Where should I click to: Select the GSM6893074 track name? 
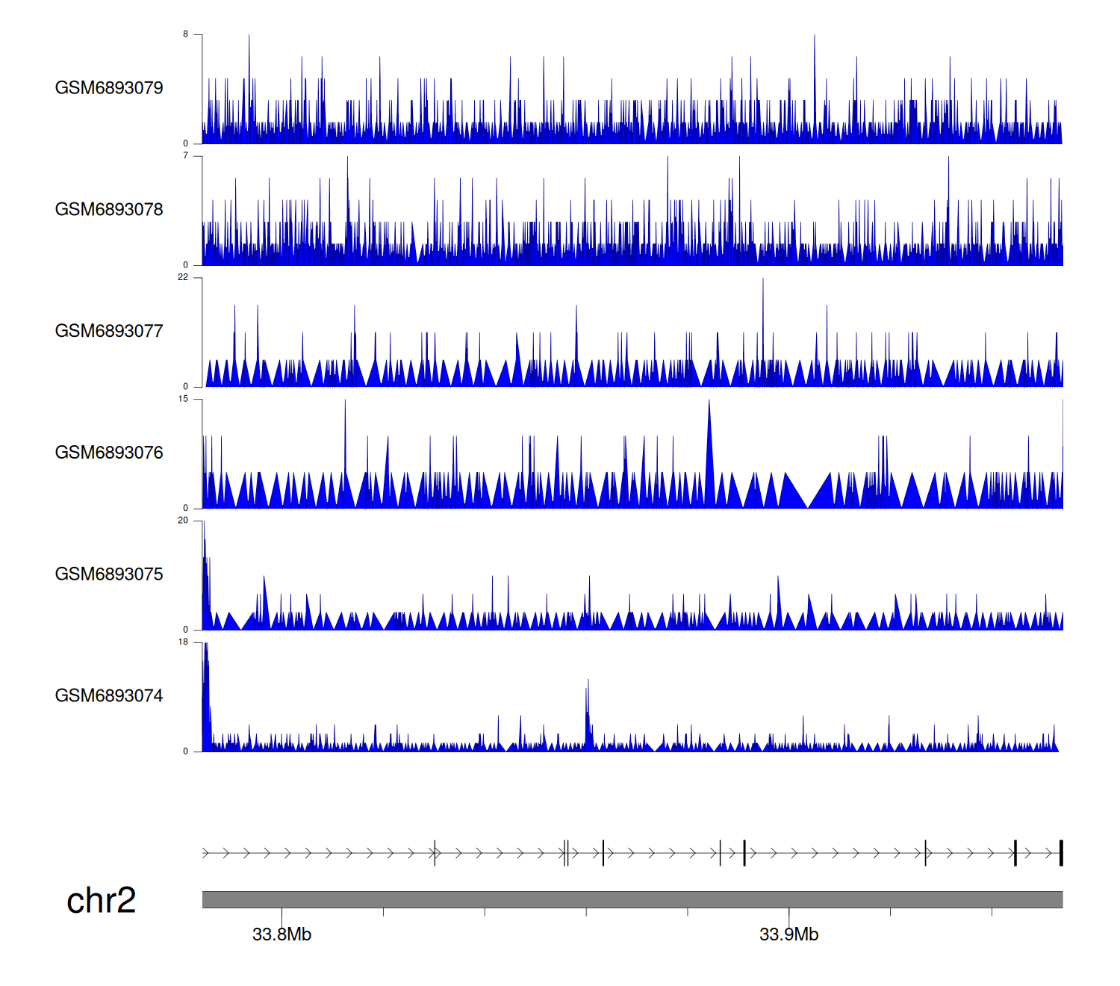tap(109, 696)
